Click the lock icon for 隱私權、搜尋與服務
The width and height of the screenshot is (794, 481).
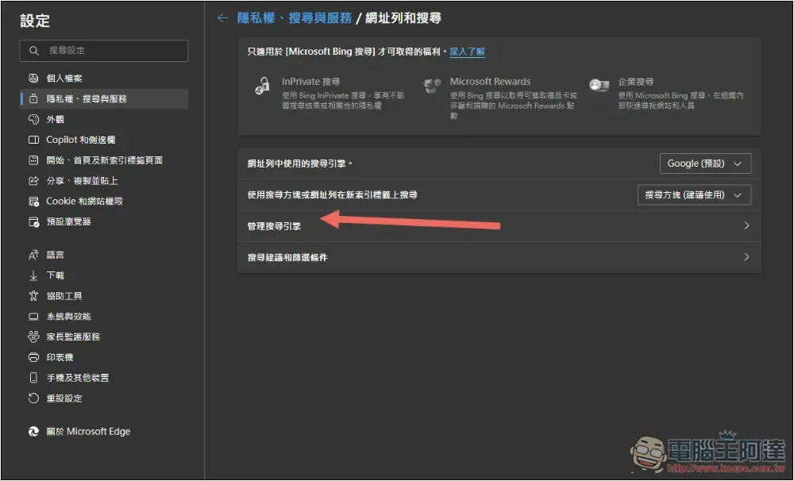33,98
